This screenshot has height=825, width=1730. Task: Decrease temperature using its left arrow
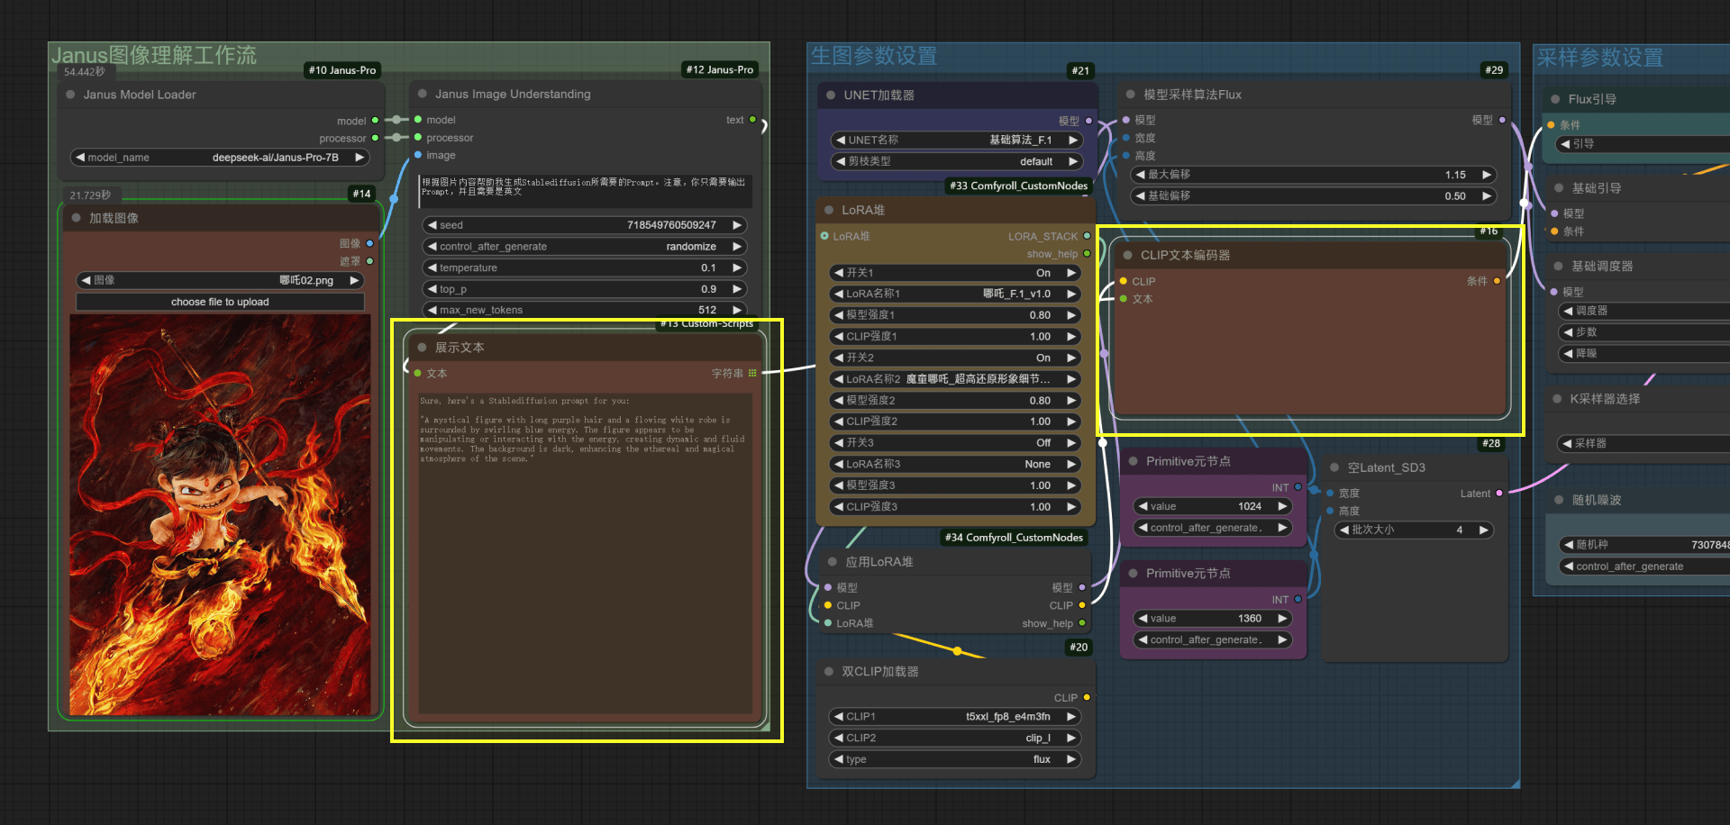click(x=432, y=267)
